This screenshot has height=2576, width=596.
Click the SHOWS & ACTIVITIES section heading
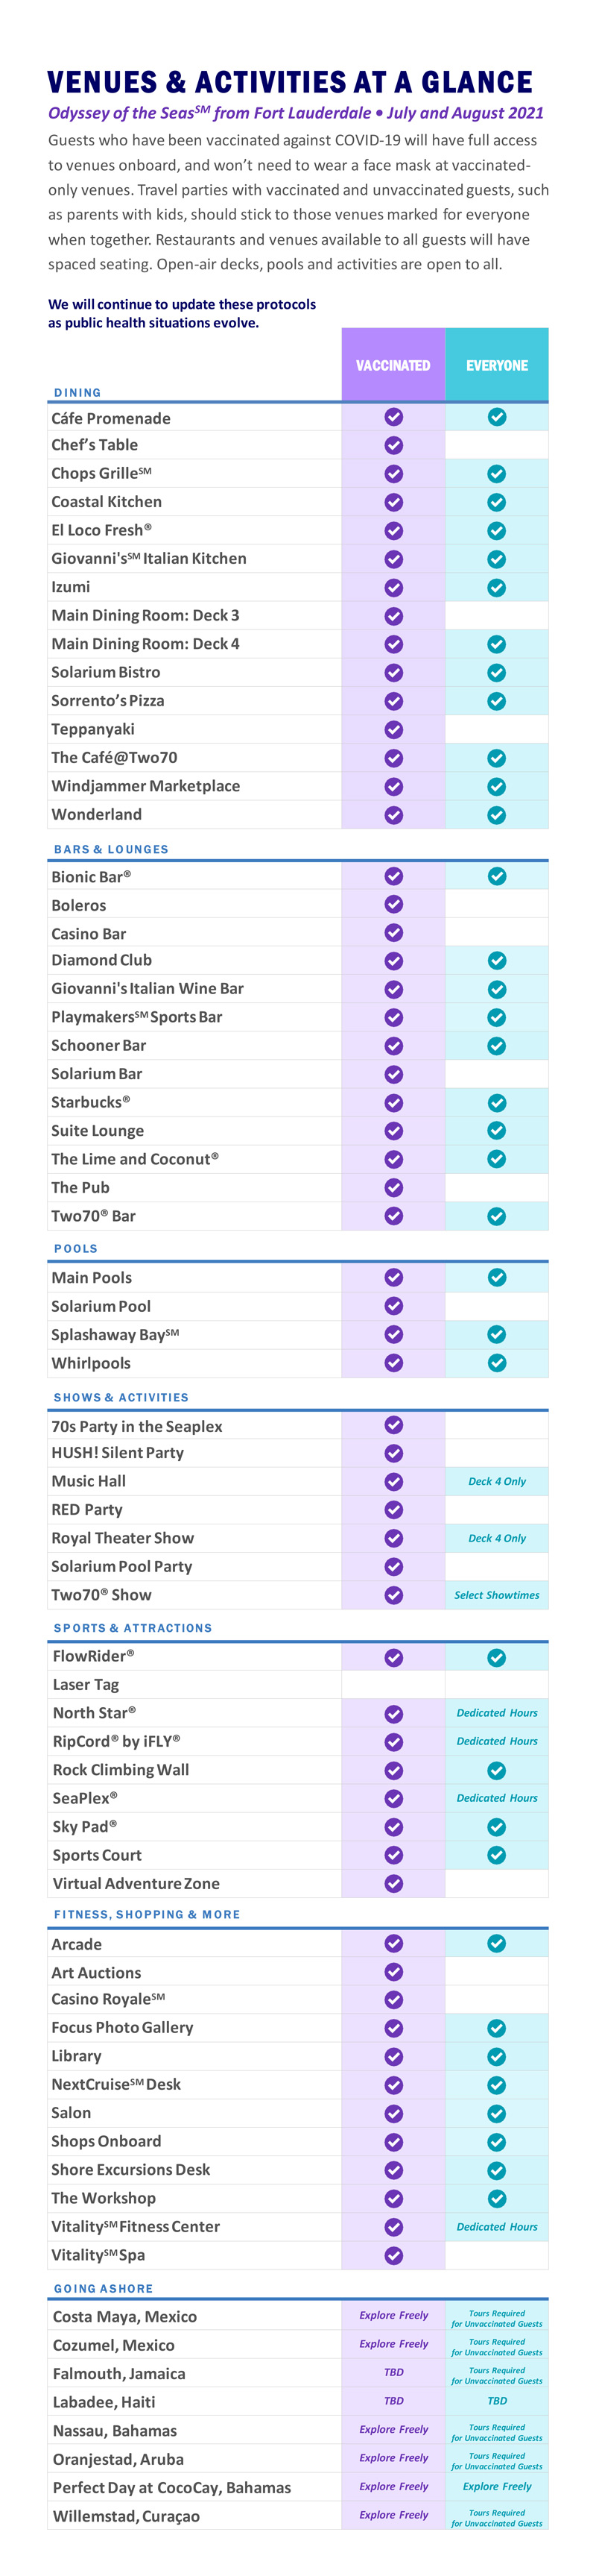click(121, 1397)
